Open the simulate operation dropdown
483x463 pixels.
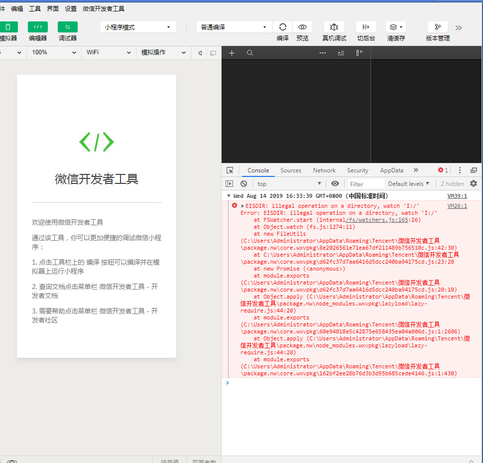(x=163, y=52)
